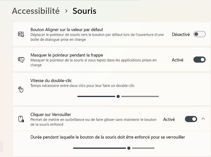The width and height of the screenshot is (211, 157).
Task: Go back to Accessibilité breadcrumb
Action: [x=36, y=11]
